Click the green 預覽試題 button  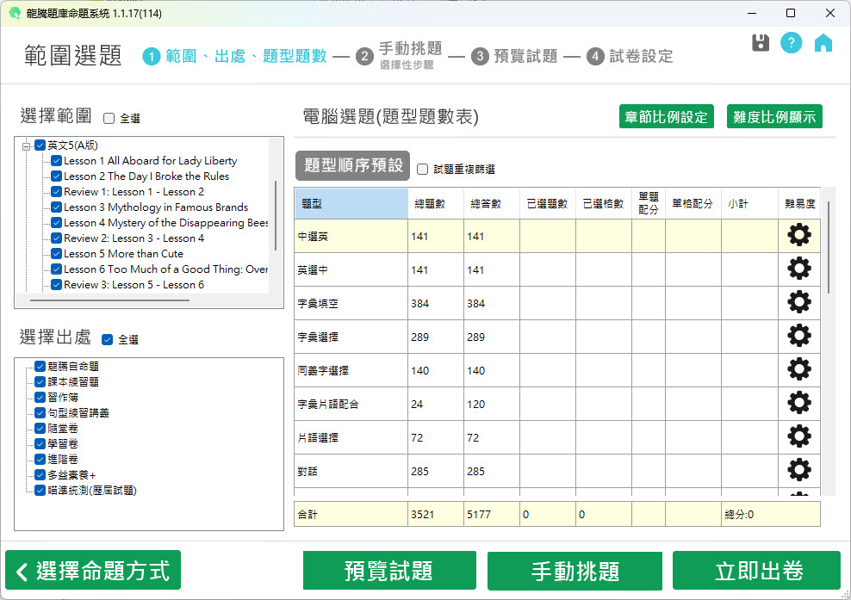tap(389, 571)
